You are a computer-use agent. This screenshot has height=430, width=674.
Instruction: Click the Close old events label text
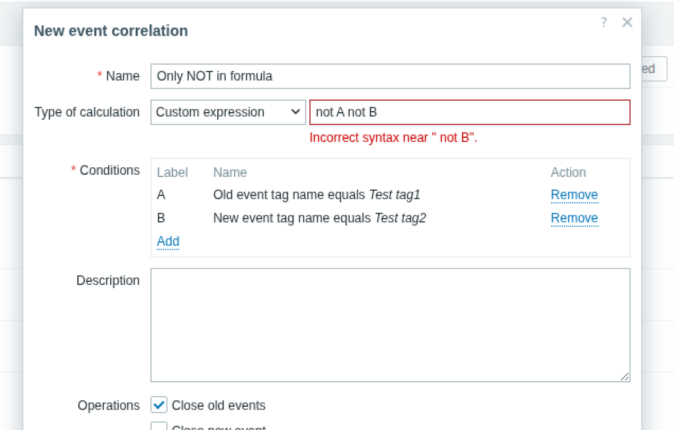[218, 406]
